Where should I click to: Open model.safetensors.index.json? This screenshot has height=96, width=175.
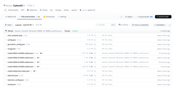coord(19,71)
